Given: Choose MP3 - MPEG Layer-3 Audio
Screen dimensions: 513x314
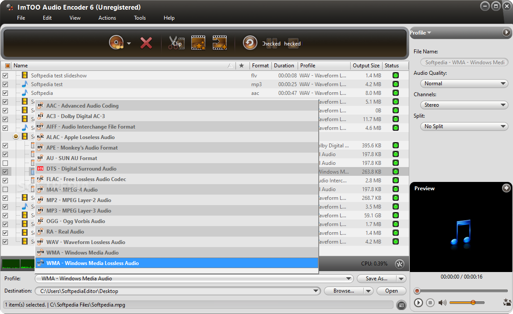Looking at the screenshot, I should (177, 210).
